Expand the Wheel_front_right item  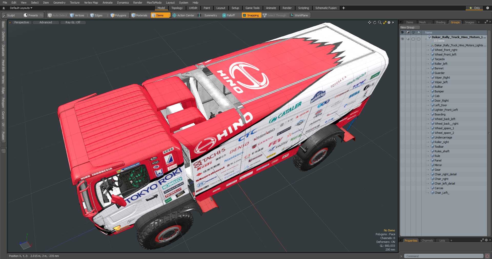pos(428,50)
